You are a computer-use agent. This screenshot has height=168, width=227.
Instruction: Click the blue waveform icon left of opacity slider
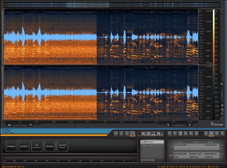10,125
